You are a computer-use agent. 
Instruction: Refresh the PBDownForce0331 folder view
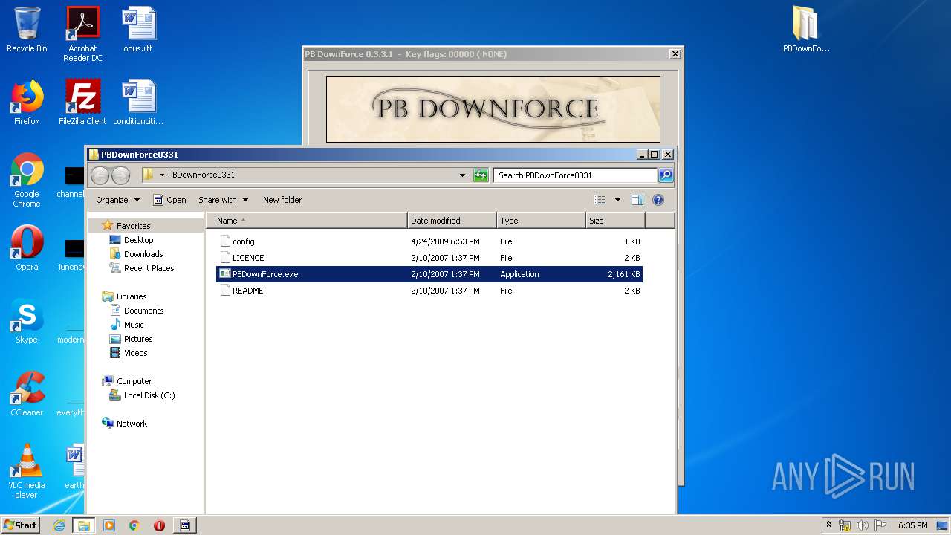(481, 175)
